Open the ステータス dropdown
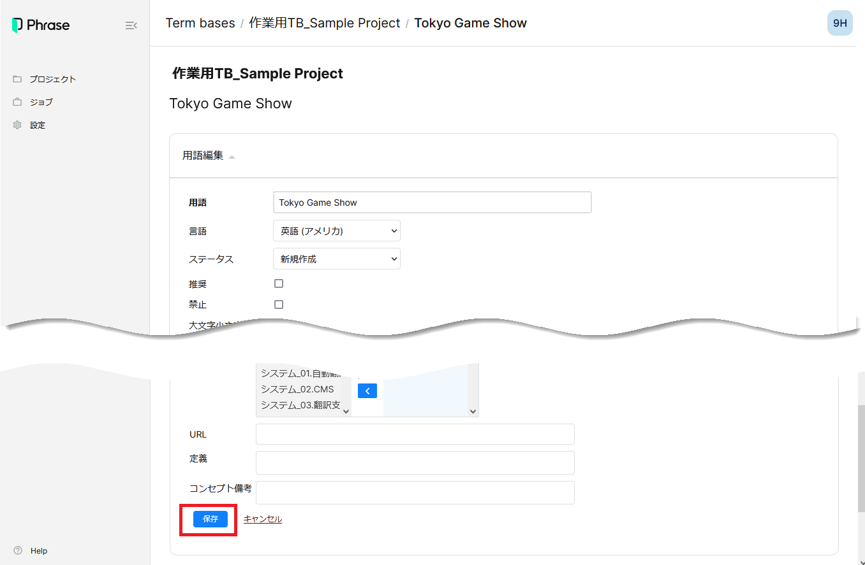Screen dimensions: 865x565 pos(336,259)
